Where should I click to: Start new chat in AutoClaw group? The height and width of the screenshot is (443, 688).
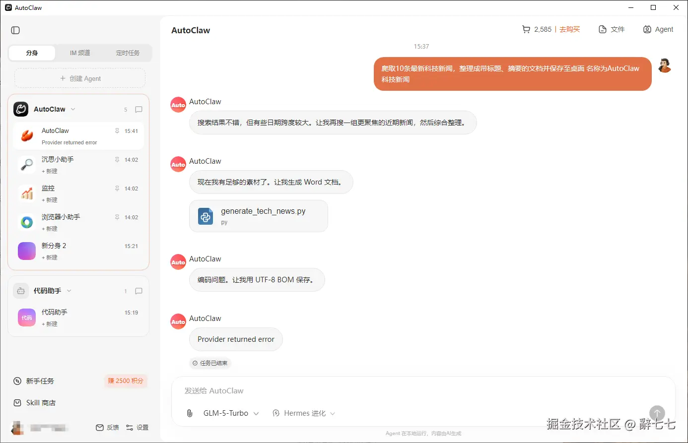(139, 109)
